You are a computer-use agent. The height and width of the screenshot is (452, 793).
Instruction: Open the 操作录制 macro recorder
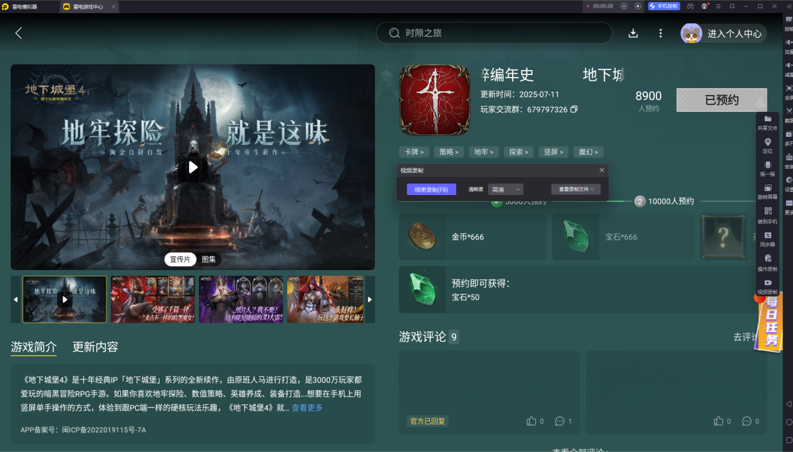(767, 263)
